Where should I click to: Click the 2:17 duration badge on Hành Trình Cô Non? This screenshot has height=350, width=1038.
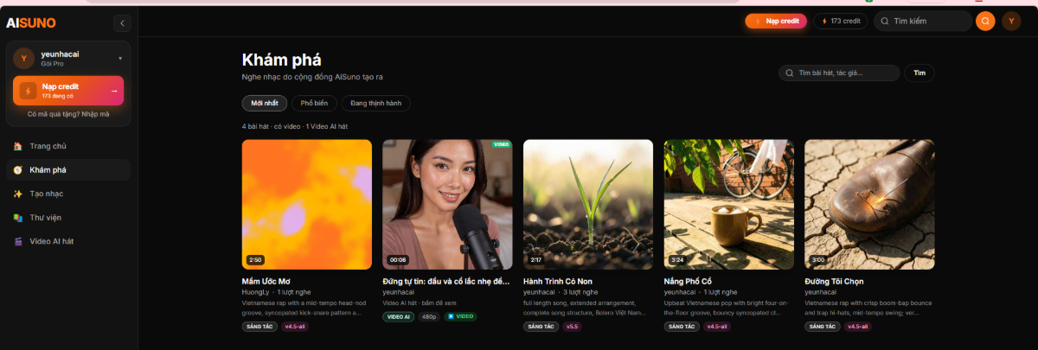pos(536,259)
